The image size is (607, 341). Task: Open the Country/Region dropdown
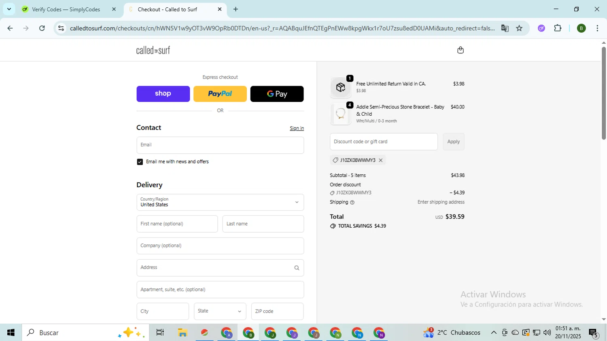tap(220, 202)
